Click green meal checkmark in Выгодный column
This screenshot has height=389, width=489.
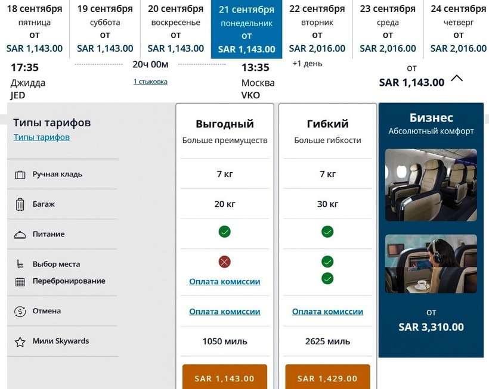pyautogui.click(x=225, y=232)
